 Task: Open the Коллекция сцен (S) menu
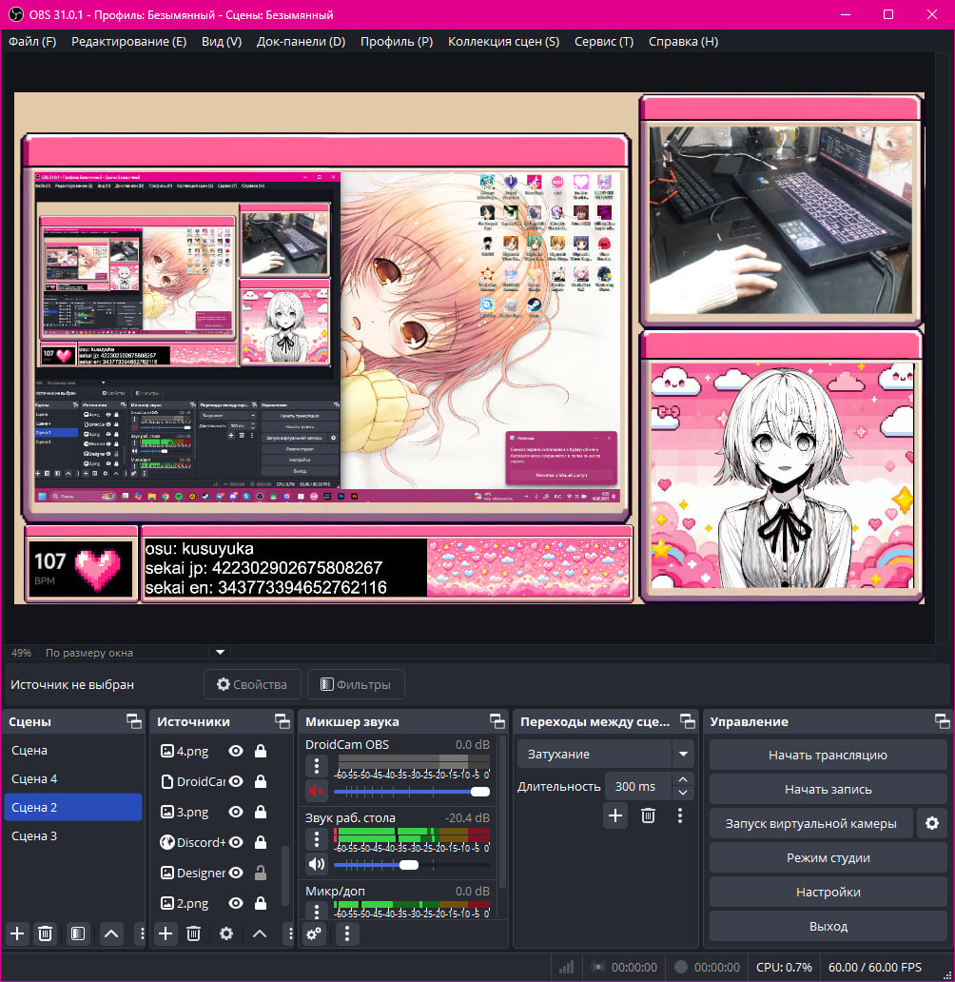click(504, 41)
